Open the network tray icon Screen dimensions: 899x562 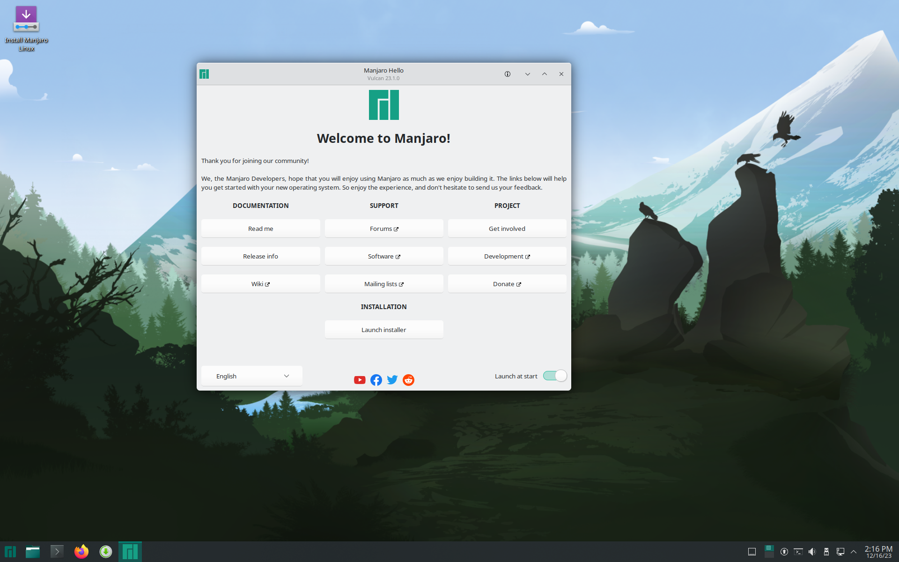pyautogui.click(x=840, y=552)
